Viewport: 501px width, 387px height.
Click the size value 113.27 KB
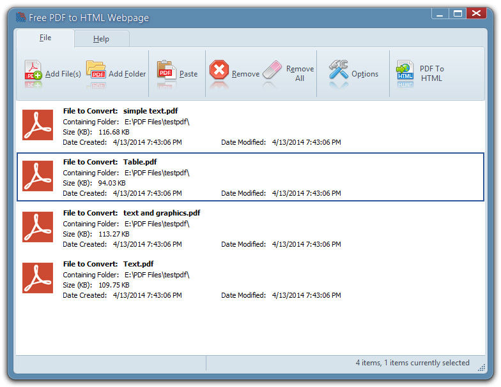point(114,234)
